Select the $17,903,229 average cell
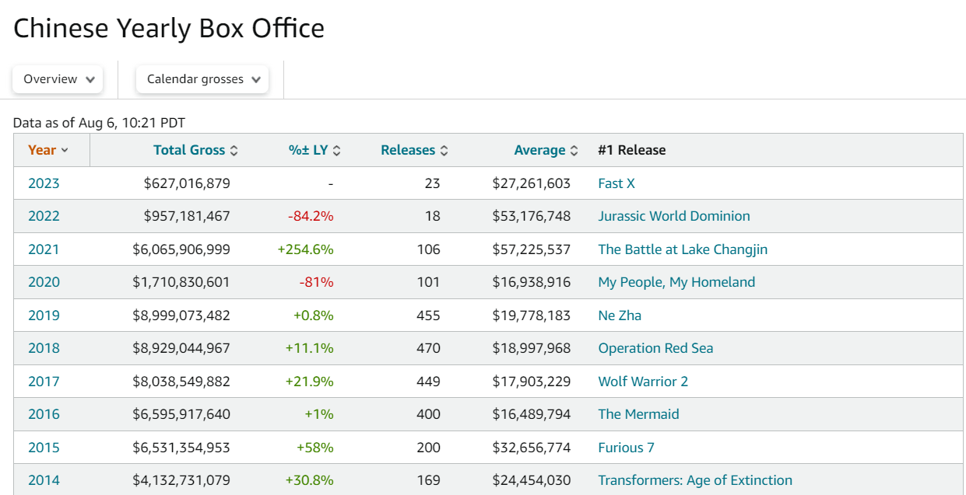Image resolution: width=966 pixels, height=495 pixels. pyautogui.click(x=532, y=382)
